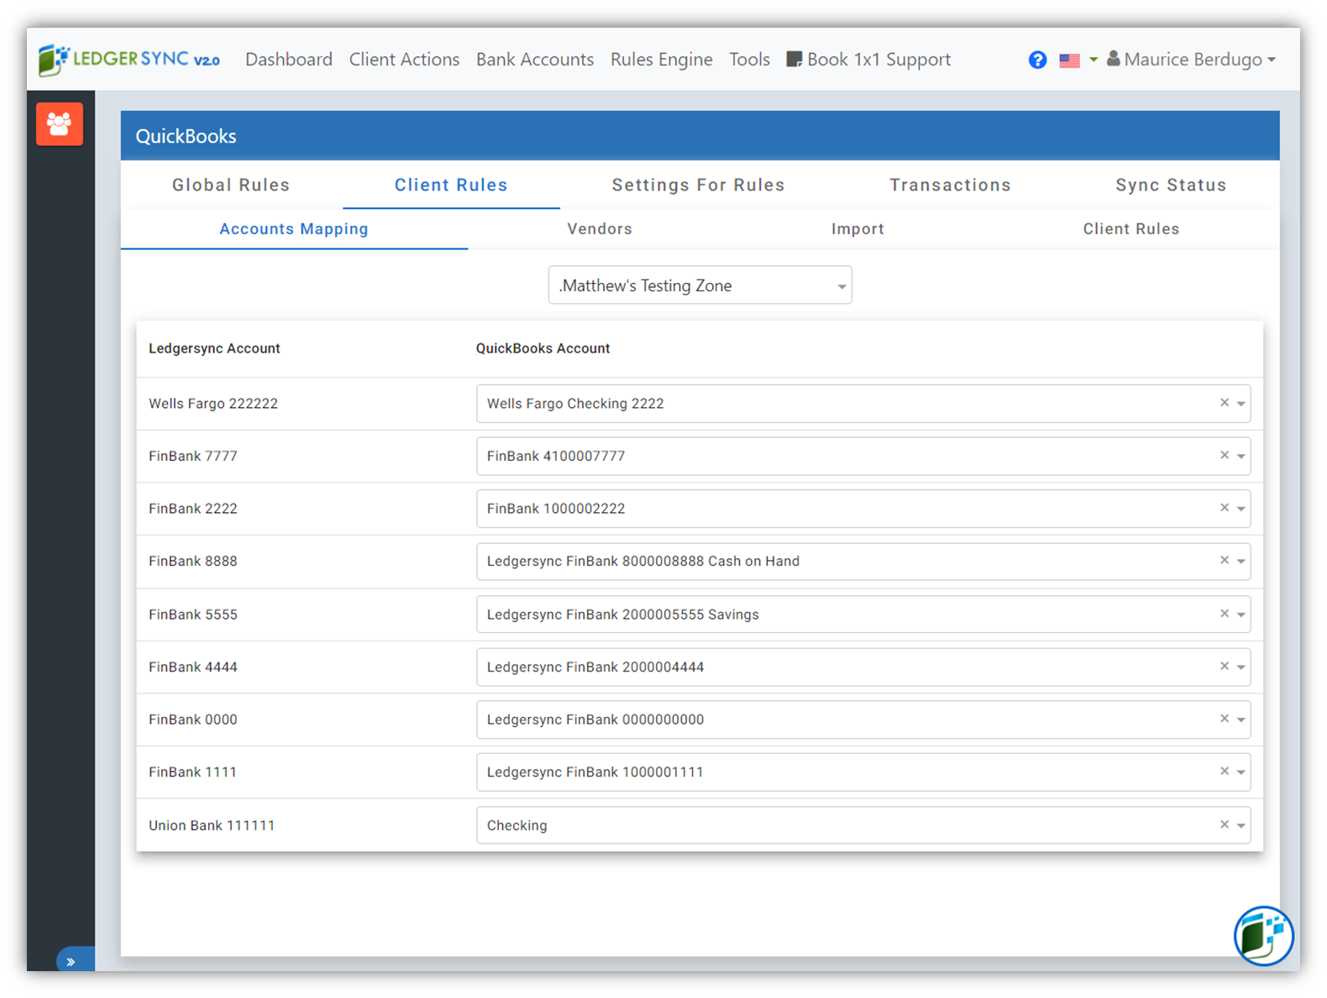Expand the 2000005555 Savings dropdown arrow
The height and width of the screenshot is (998, 1327).
pos(1240,615)
